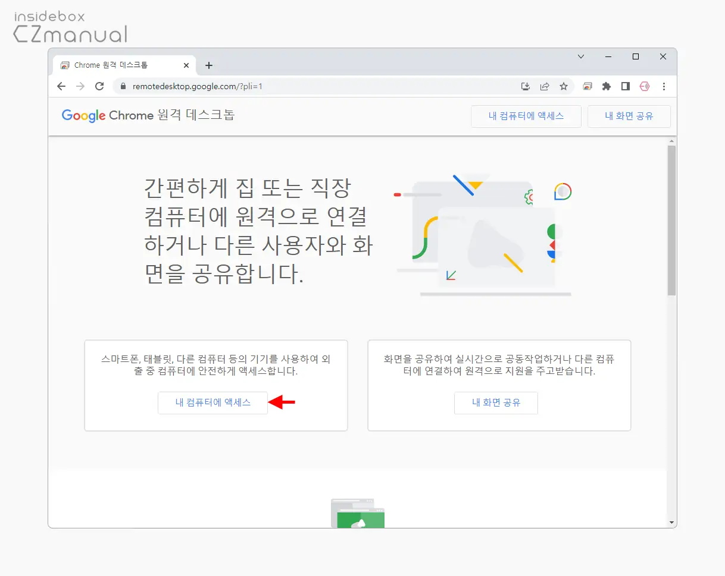Click header 내 컴퓨터에 액세스 button

[x=526, y=117]
